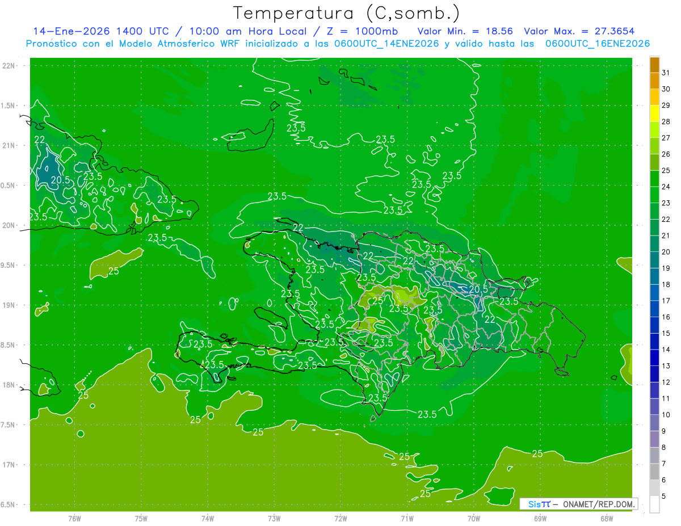Click the '18' value on the color scale
681x526 pixels.
click(666, 284)
